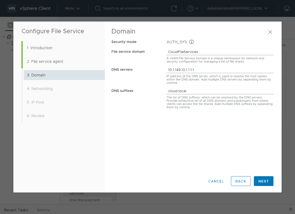This screenshot has height=214, width=295.
Task: Switch to the Alarms tab
Action: point(43,210)
